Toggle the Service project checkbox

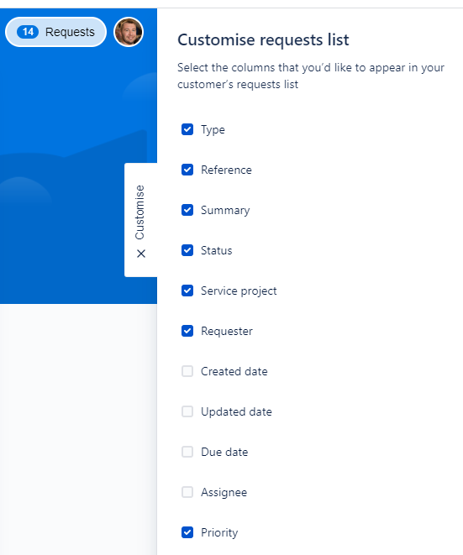pyautogui.click(x=187, y=291)
